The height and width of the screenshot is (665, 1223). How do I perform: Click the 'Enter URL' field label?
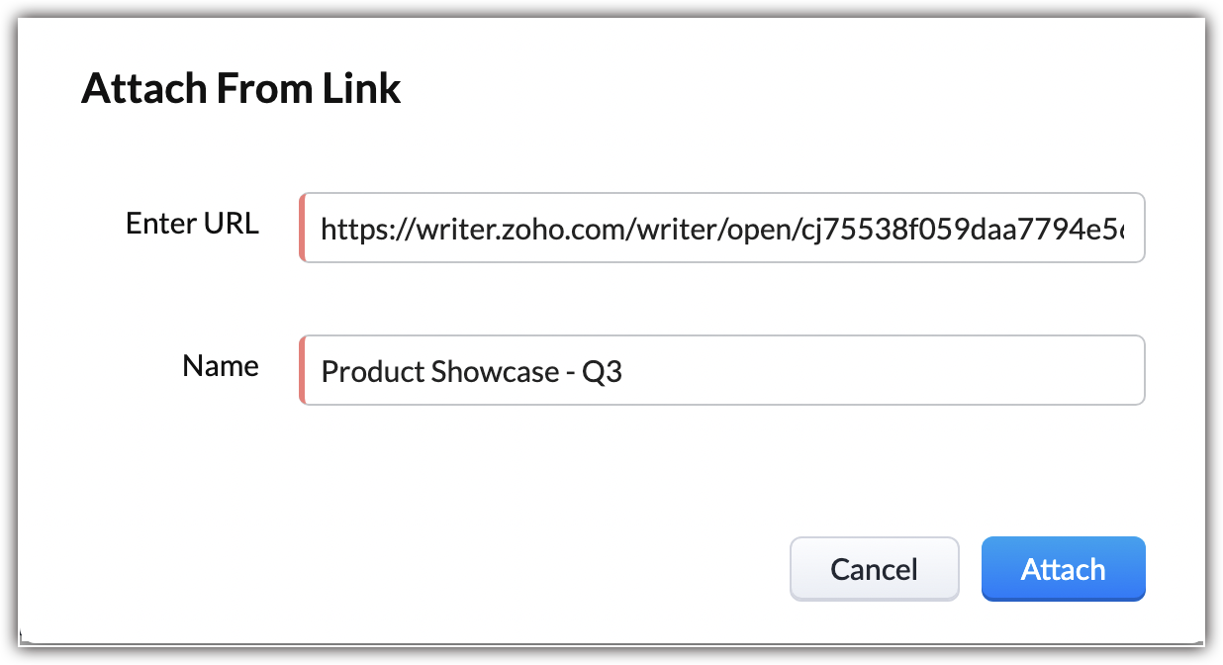click(x=192, y=224)
